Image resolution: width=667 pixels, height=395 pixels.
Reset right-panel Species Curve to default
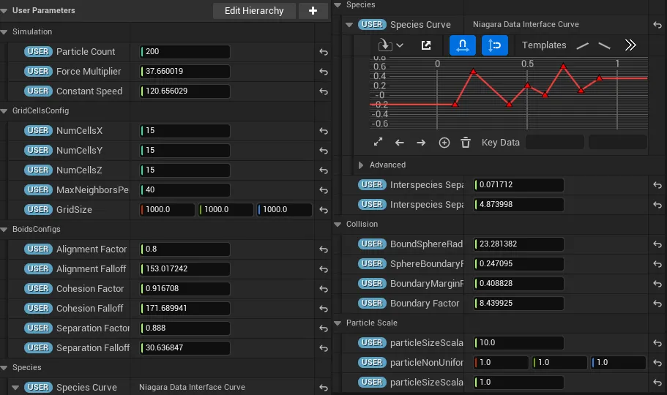click(x=657, y=25)
